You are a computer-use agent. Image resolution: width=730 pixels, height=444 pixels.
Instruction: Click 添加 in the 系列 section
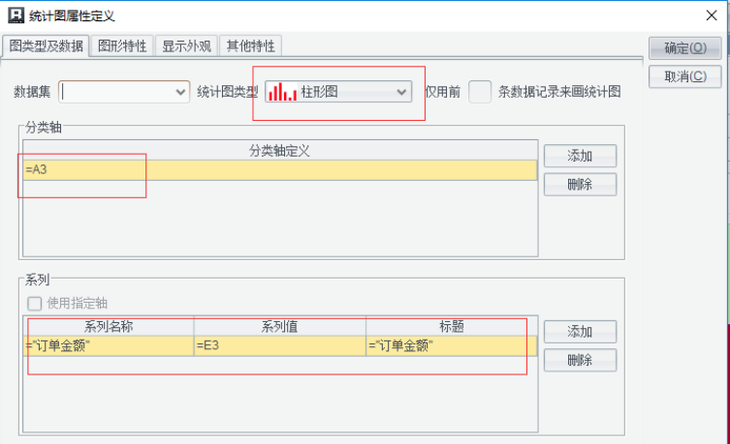pos(580,332)
